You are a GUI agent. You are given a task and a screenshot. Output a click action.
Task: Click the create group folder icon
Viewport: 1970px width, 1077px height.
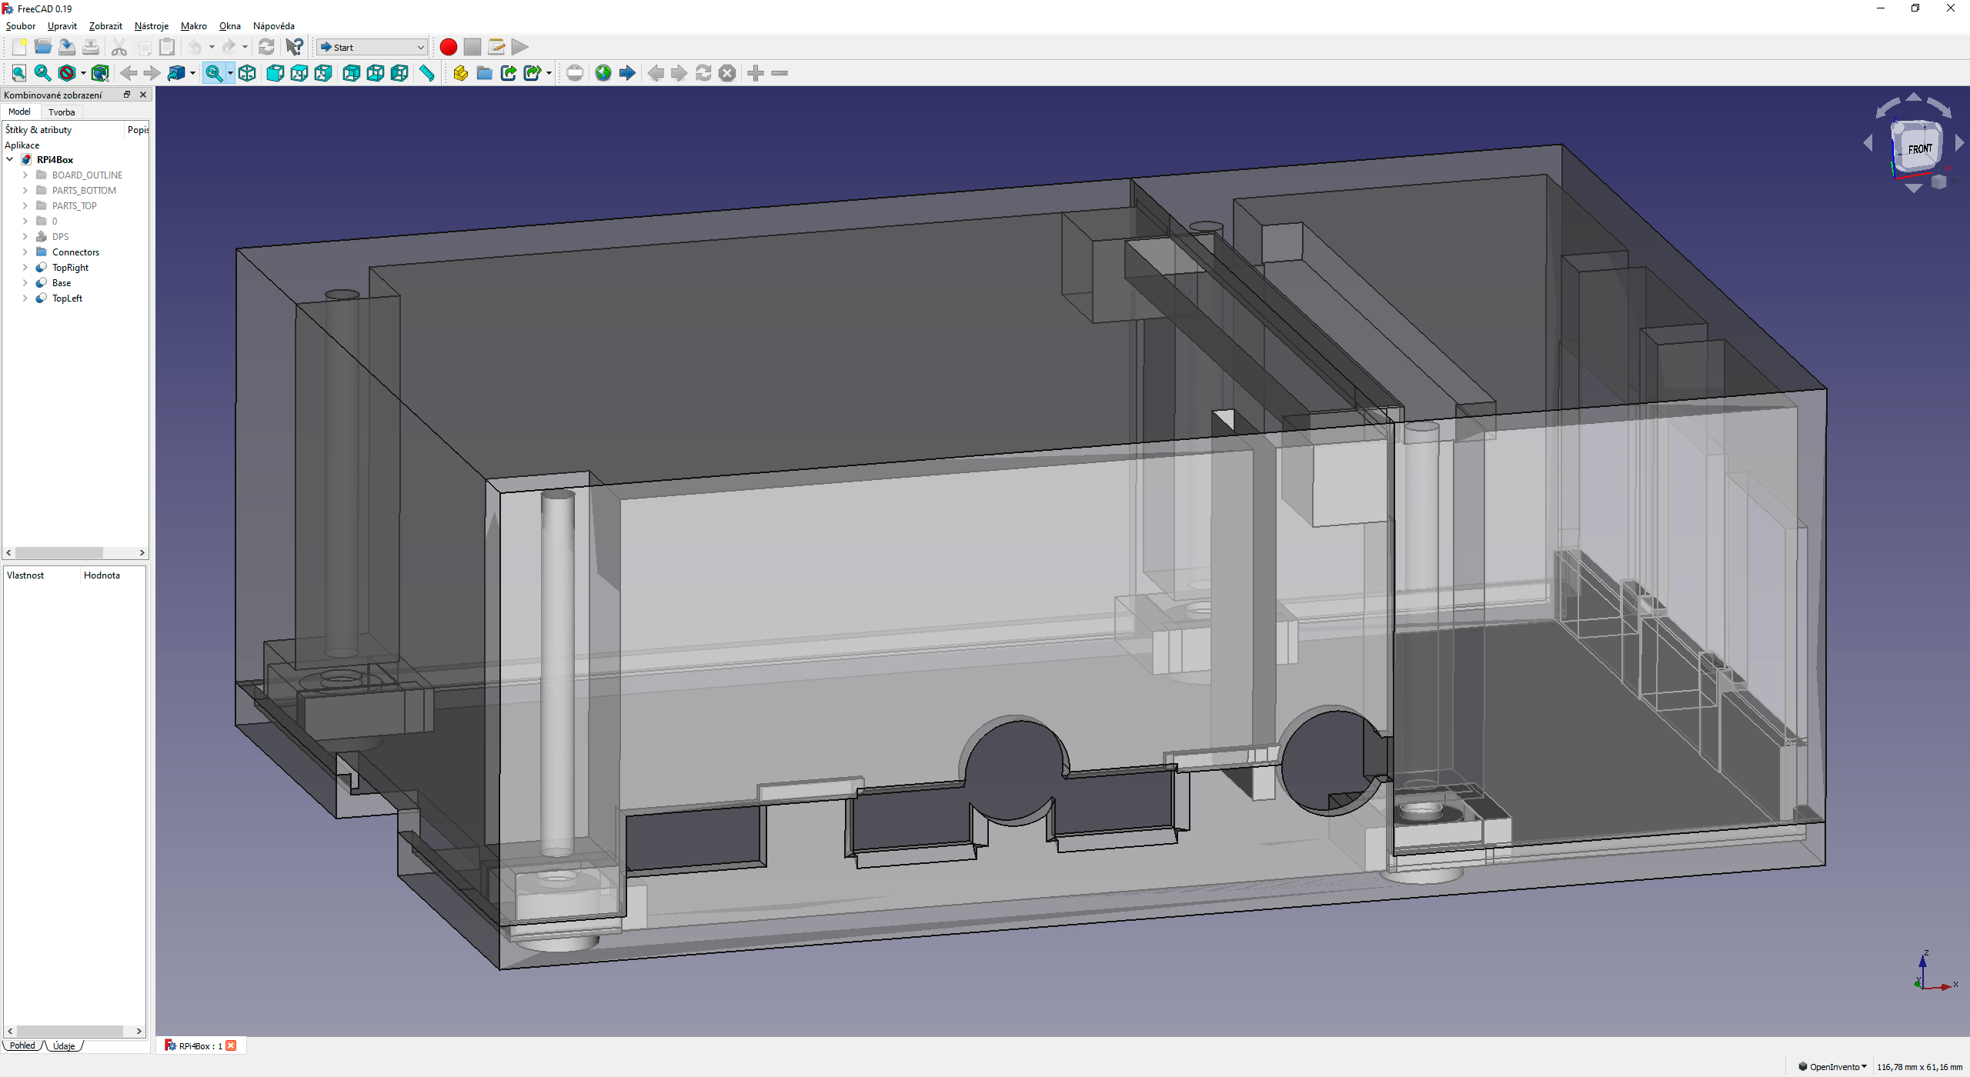484,73
